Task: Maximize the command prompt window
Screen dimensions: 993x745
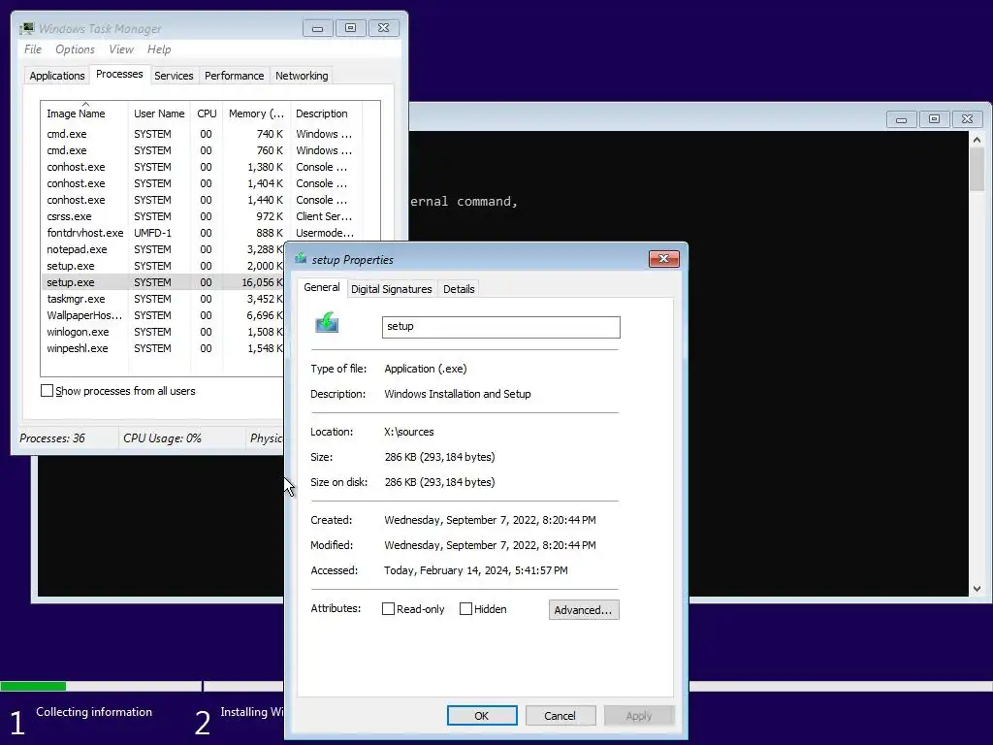Action: [934, 119]
